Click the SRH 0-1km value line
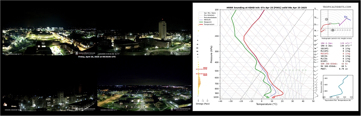This screenshot has height=116, width=361. click(336, 43)
